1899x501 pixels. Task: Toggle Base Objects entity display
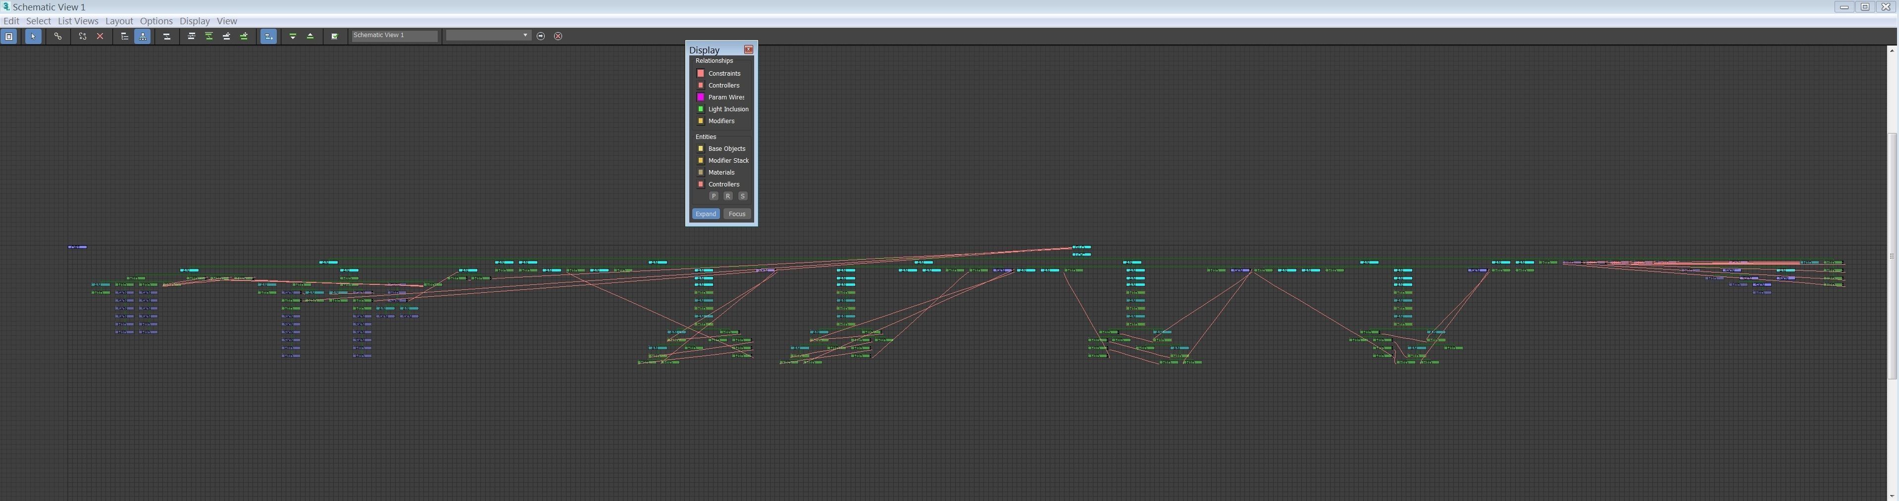pyautogui.click(x=701, y=149)
